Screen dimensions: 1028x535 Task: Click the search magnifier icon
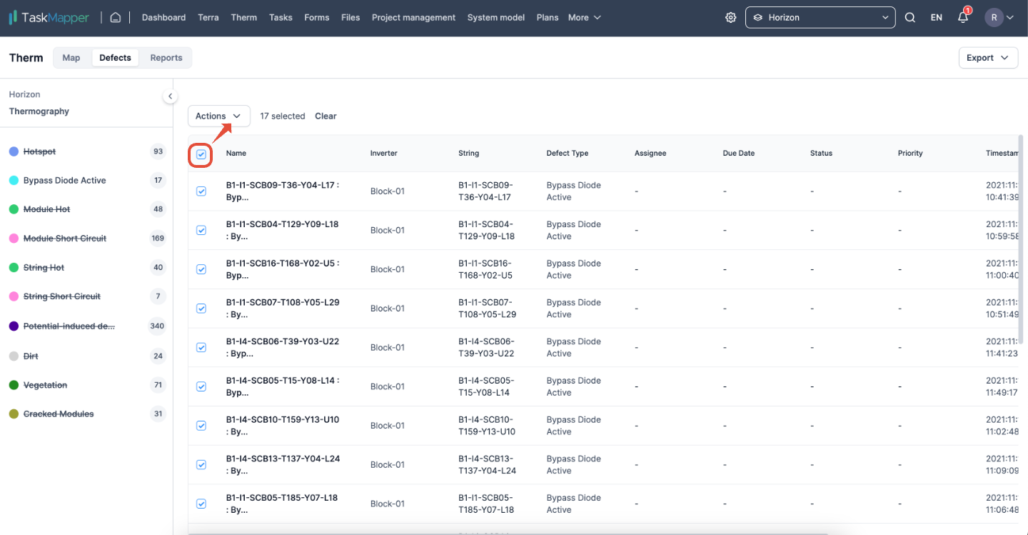click(x=910, y=18)
